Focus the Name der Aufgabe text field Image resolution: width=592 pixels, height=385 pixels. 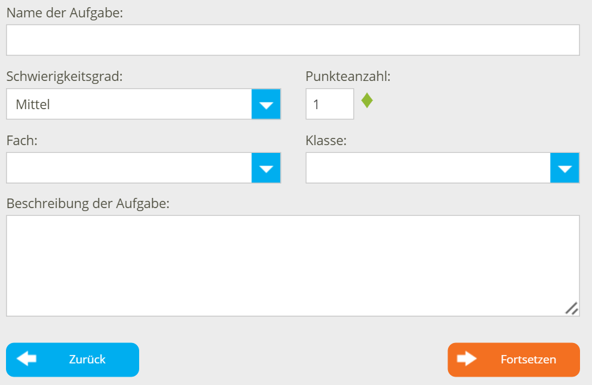[293, 40]
